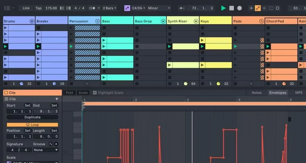Open the Minor scale dropdown in toolbar

(159, 8)
